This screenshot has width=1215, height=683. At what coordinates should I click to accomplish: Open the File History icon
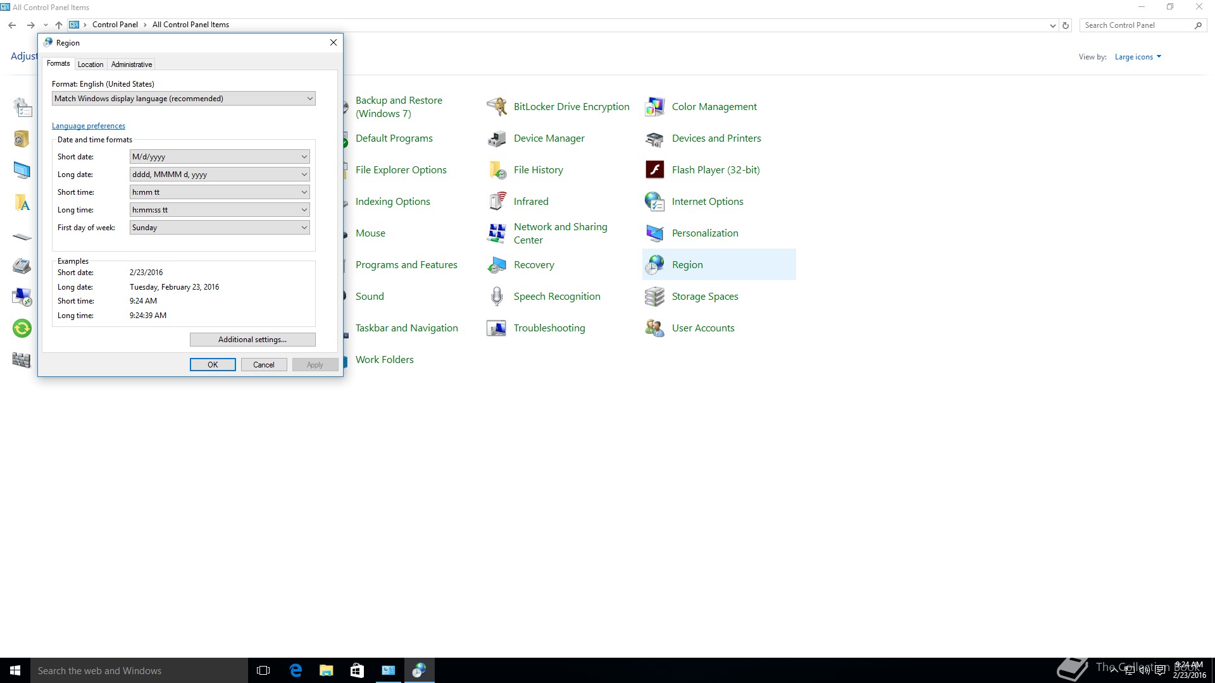[x=497, y=170]
